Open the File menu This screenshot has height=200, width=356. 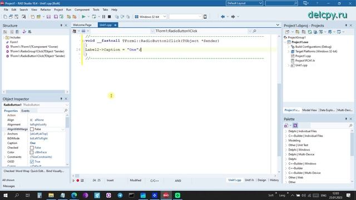tap(6, 10)
